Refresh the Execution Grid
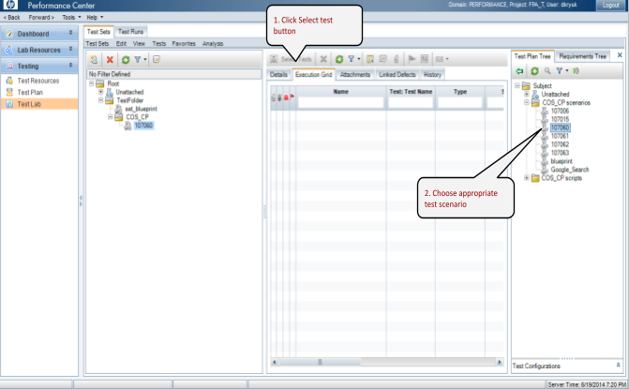629x389 pixels. pos(339,59)
